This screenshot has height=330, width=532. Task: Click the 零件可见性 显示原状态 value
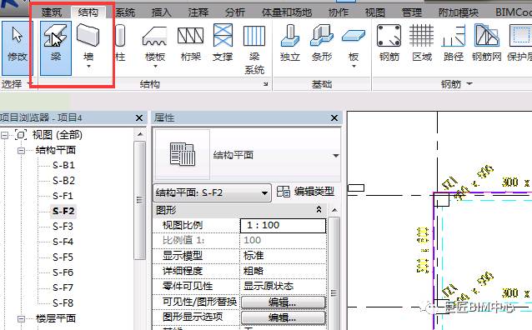coord(283,286)
